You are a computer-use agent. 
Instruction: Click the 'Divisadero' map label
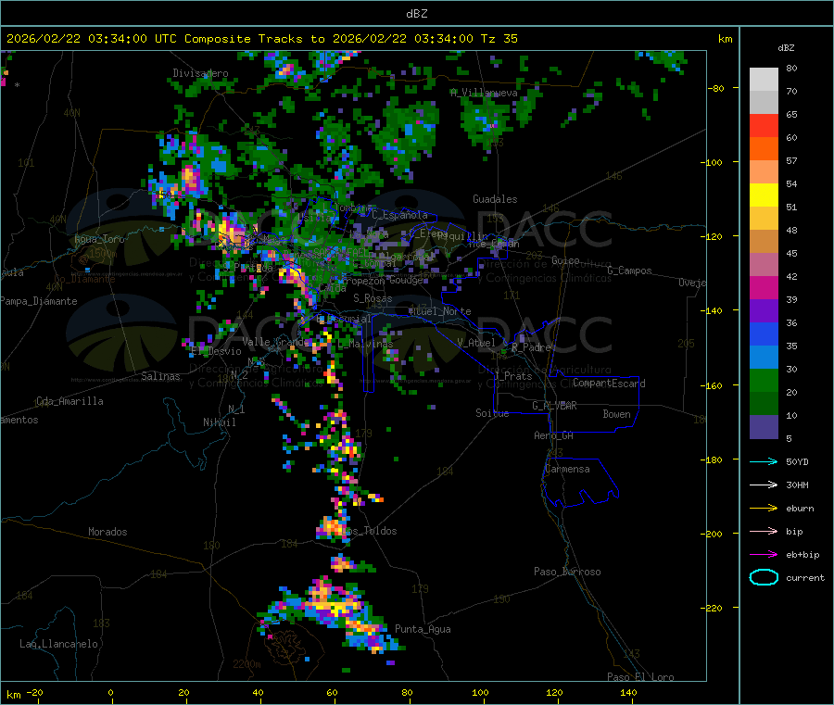[200, 73]
